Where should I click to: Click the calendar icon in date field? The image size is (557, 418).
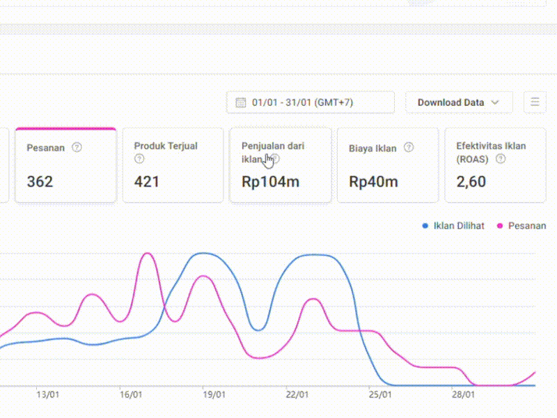[240, 102]
